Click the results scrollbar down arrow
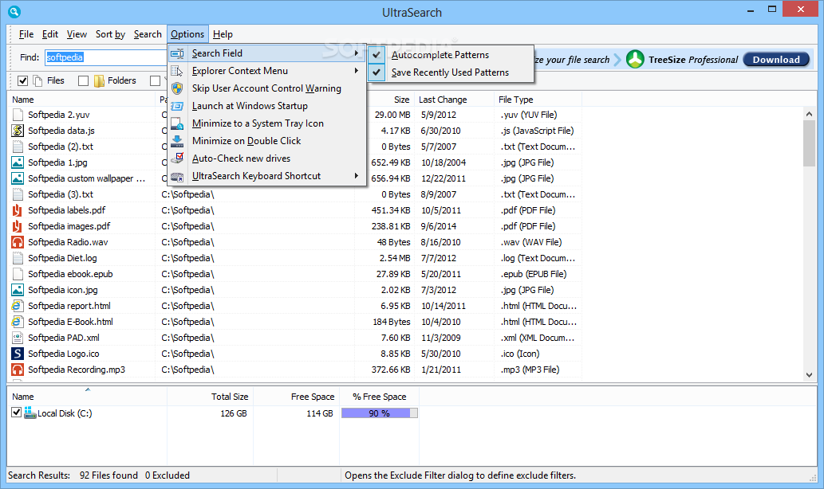Viewport: 824px width, 489px height. pyautogui.click(x=810, y=374)
